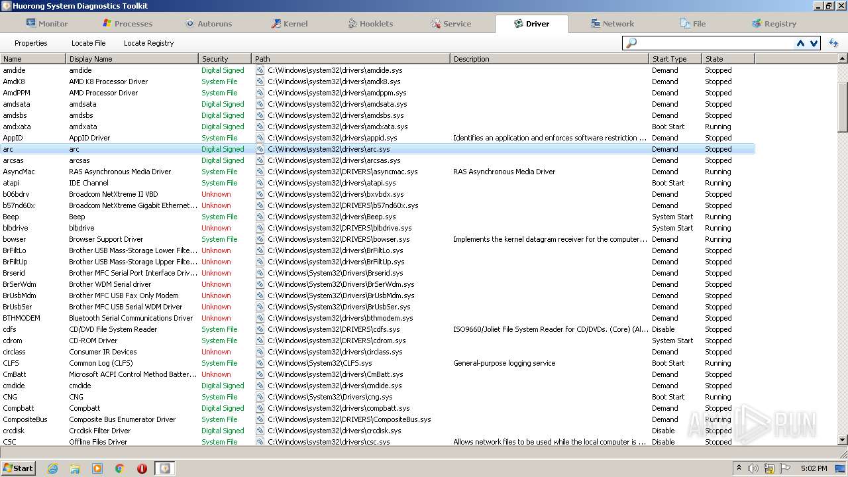The width and height of the screenshot is (848, 477).
Task: Click the magnifier search icon
Action: point(631,43)
